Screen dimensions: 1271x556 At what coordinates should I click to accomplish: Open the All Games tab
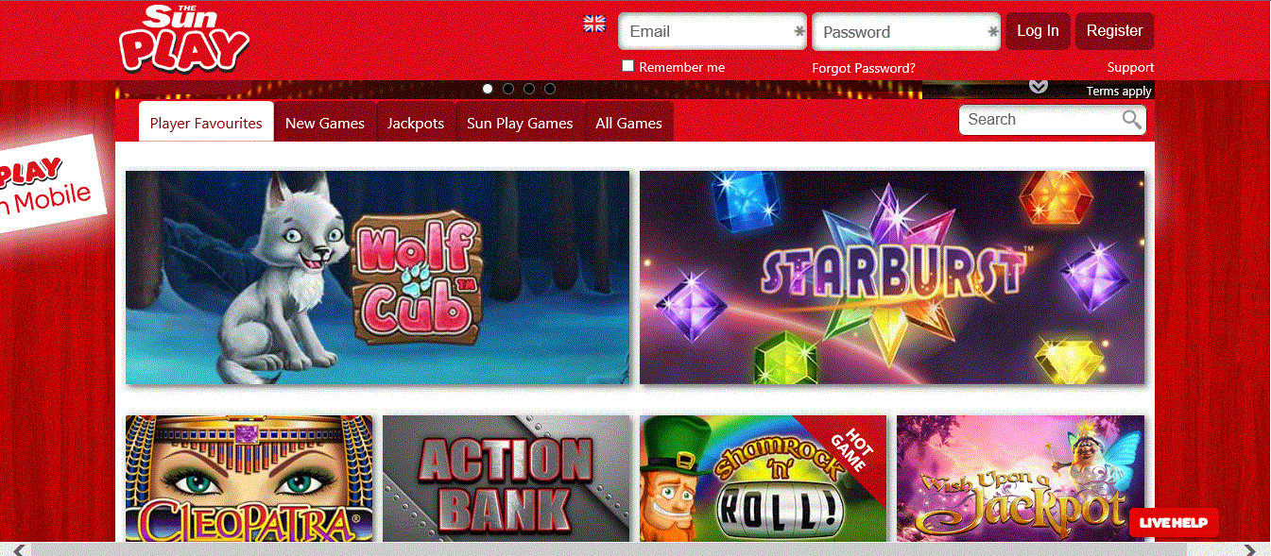(x=628, y=123)
